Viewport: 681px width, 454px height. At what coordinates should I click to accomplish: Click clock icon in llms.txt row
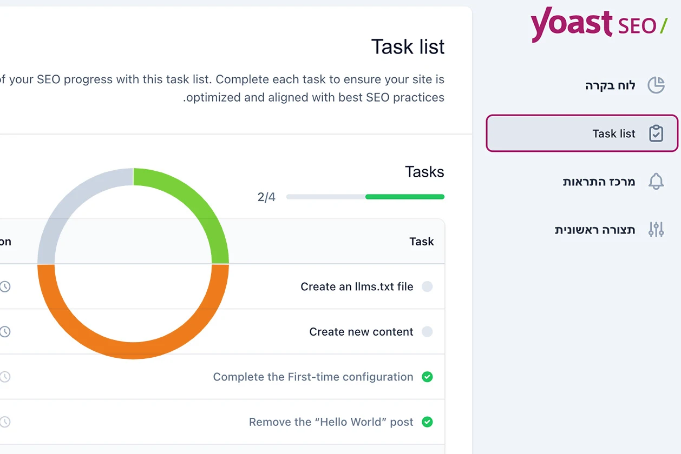point(5,286)
